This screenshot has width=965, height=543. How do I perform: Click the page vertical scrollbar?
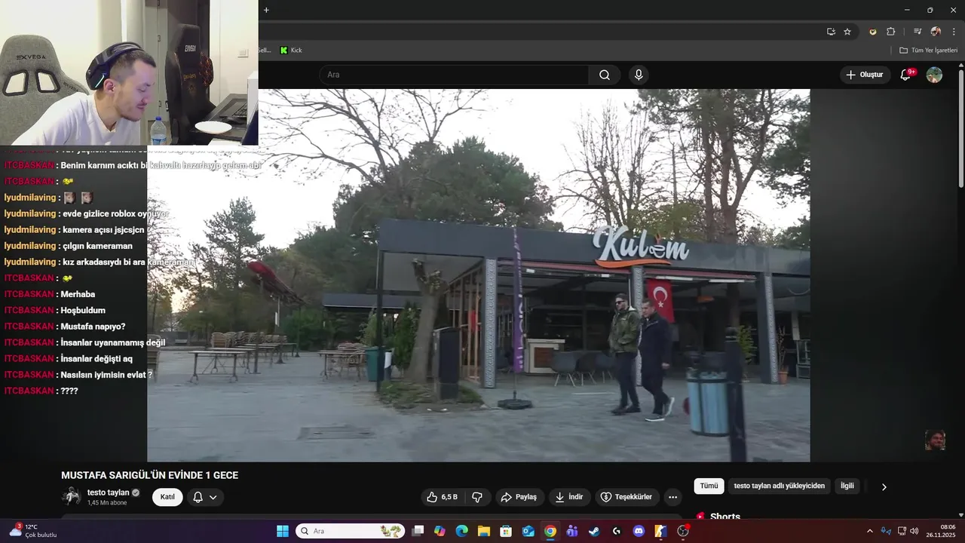tap(961, 127)
